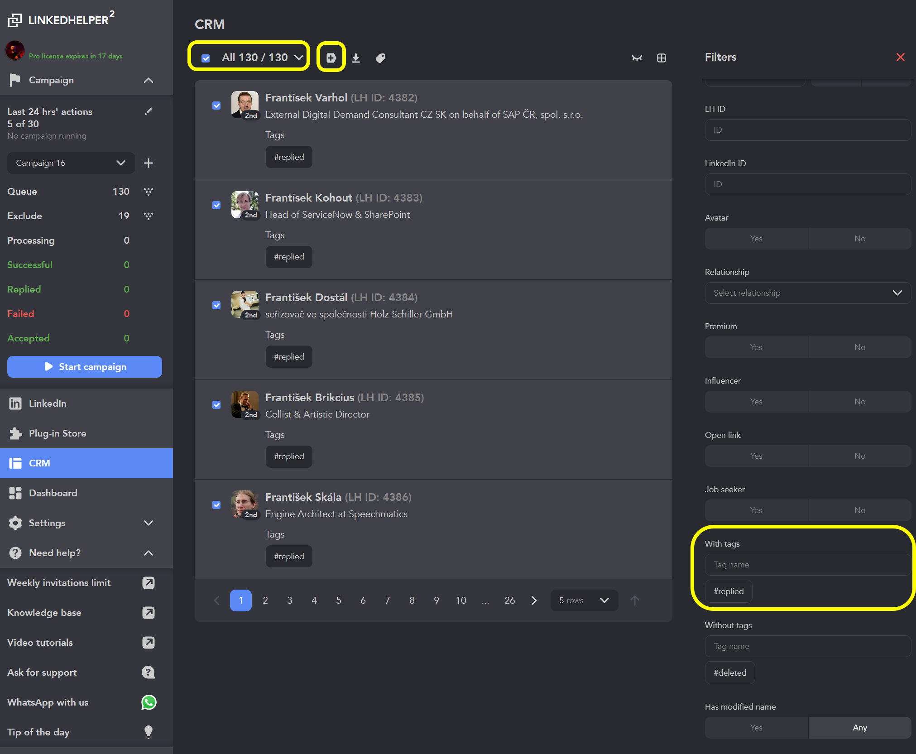Go to page 10 of results
This screenshot has height=754, width=916.
(461, 600)
